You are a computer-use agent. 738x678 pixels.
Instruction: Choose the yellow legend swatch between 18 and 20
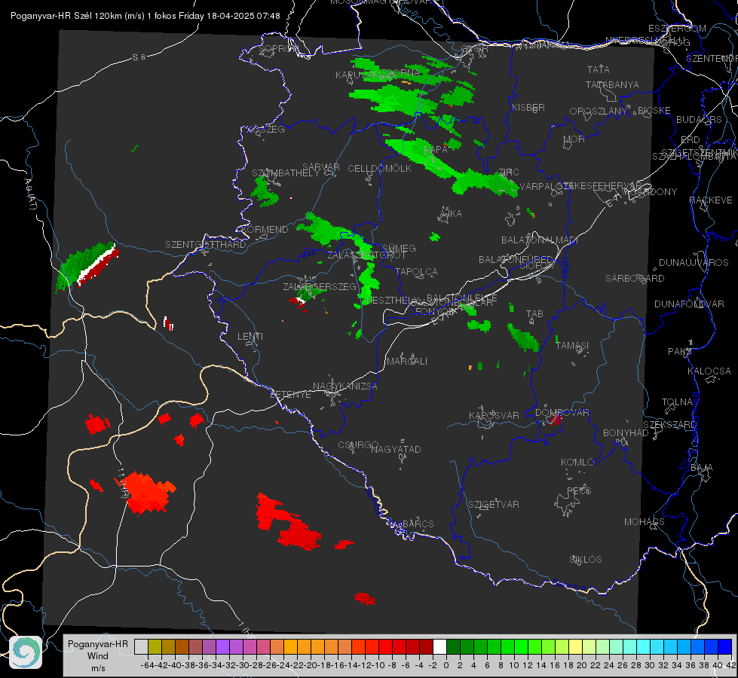click(x=575, y=646)
